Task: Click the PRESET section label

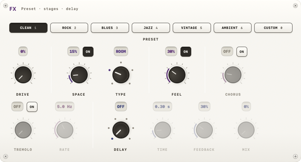Action: 151,39
